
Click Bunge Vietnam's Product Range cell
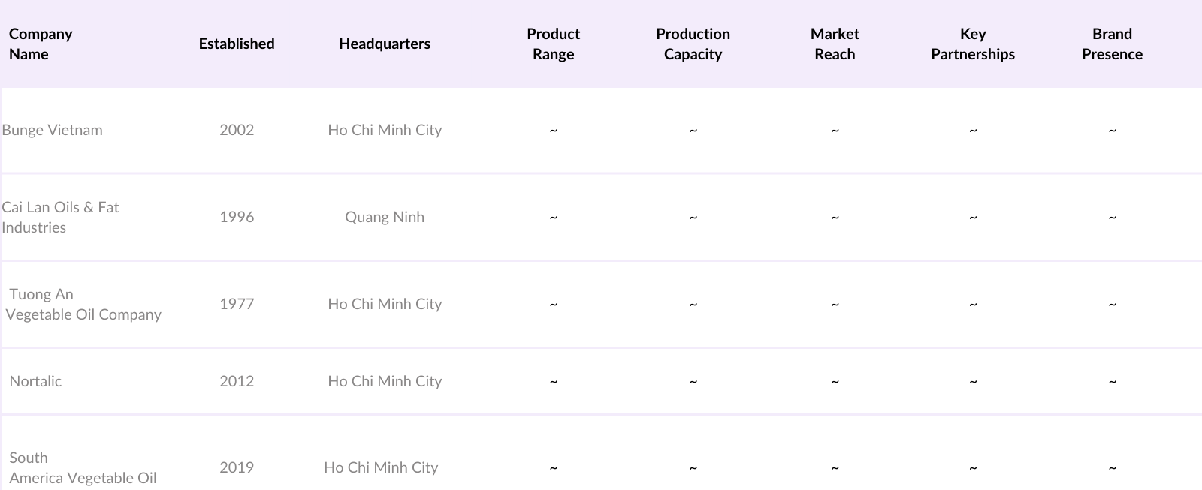coord(553,131)
